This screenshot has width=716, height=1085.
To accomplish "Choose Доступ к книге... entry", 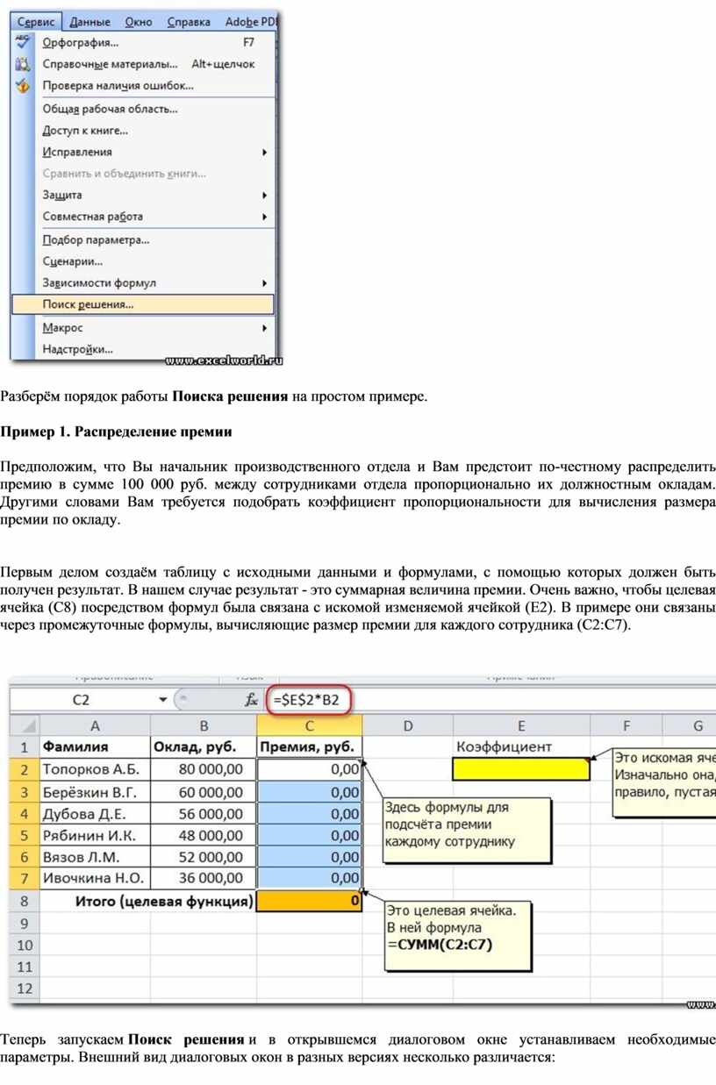I will (x=142, y=131).
